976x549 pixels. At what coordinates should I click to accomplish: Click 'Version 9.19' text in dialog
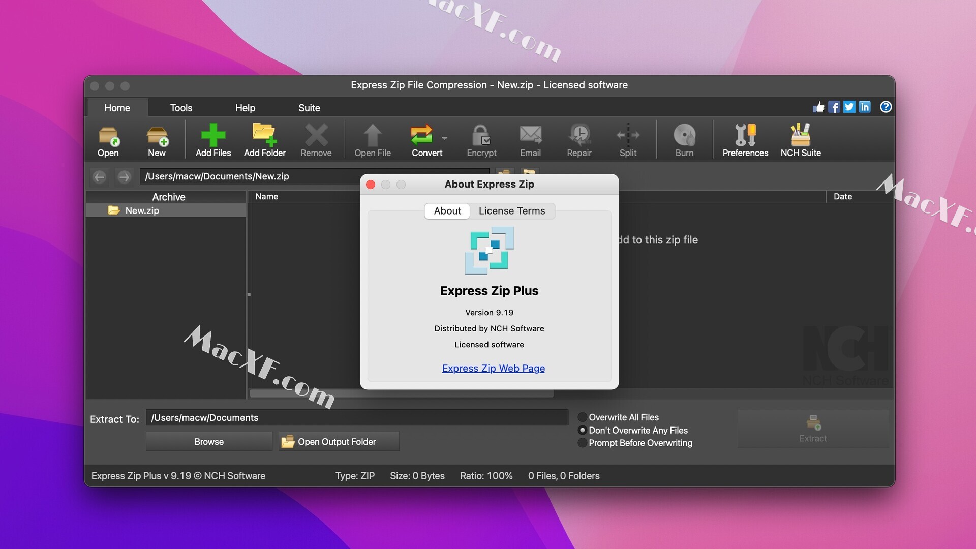pos(490,313)
